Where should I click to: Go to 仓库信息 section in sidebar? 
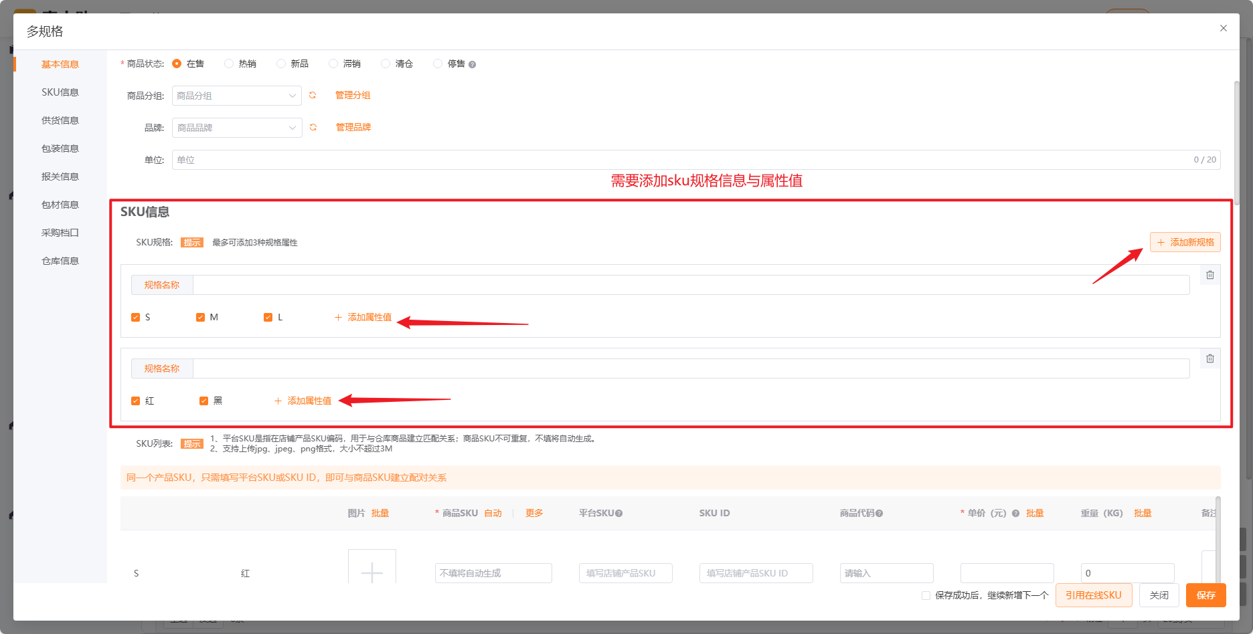[60, 261]
